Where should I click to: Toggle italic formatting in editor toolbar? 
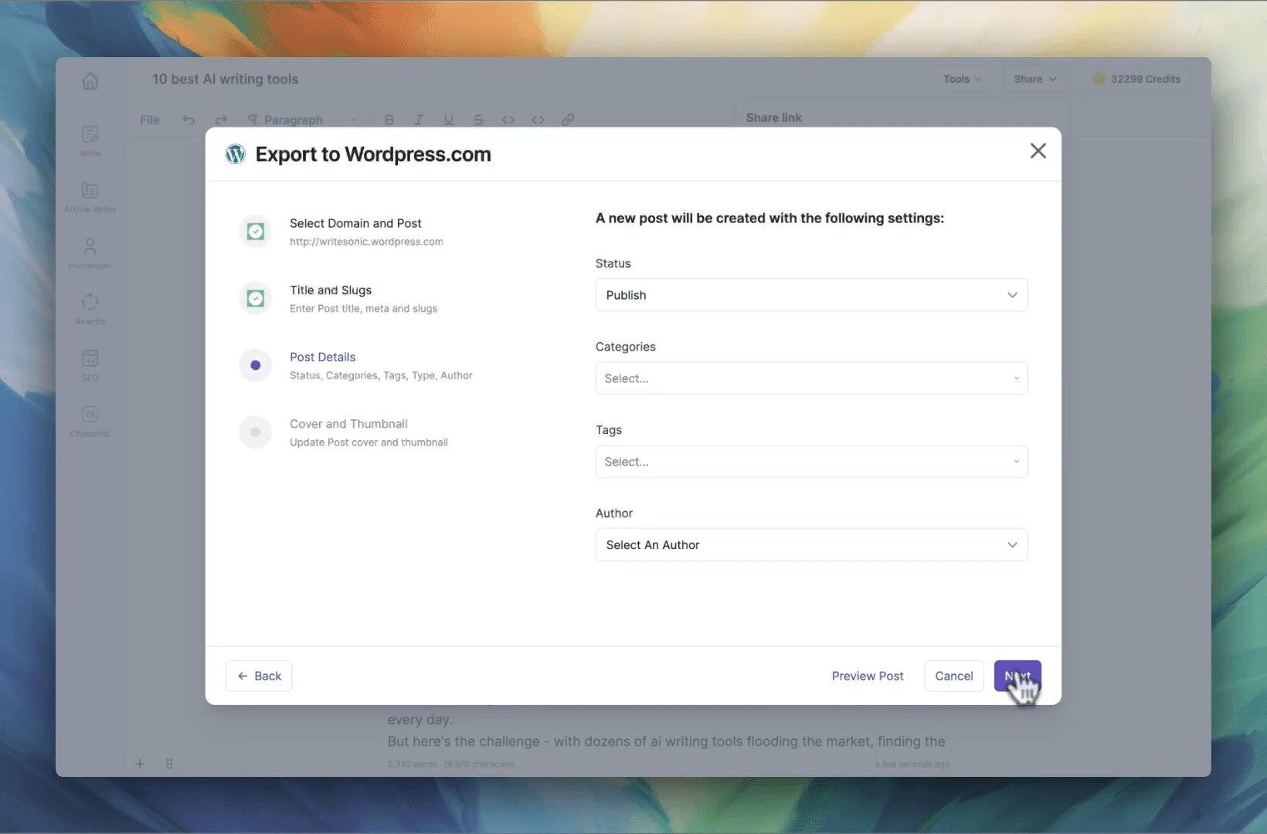pyautogui.click(x=419, y=120)
